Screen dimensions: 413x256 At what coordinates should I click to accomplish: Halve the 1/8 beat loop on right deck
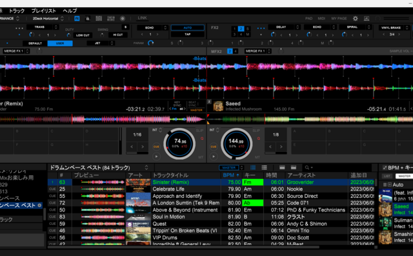pyautogui.click(x=270, y=147)
